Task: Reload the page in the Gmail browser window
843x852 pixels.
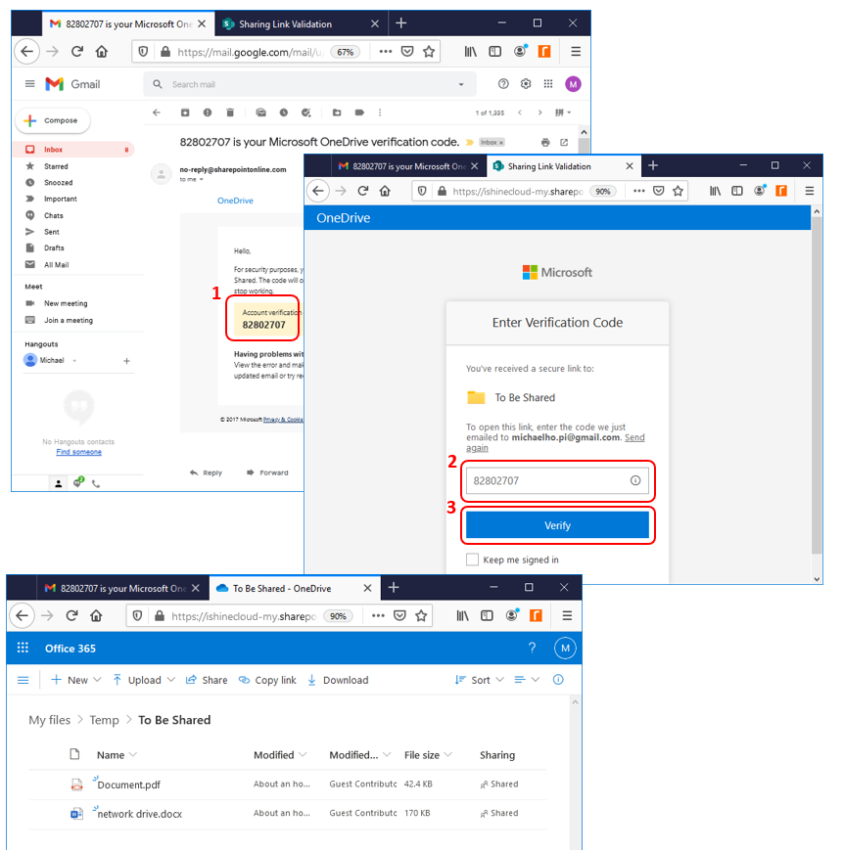Action: click(77, 52)
